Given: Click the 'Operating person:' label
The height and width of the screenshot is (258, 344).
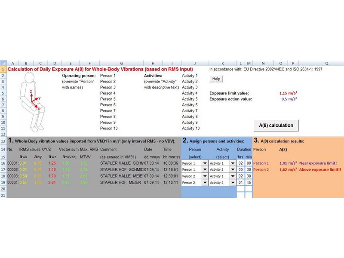Looking at the screenshot, I should (x=79, y=76).
